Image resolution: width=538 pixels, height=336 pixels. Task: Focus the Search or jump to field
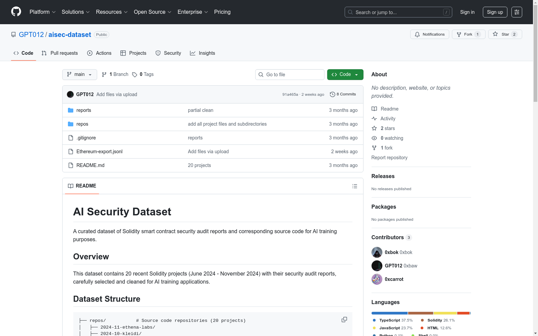point(398,12)
